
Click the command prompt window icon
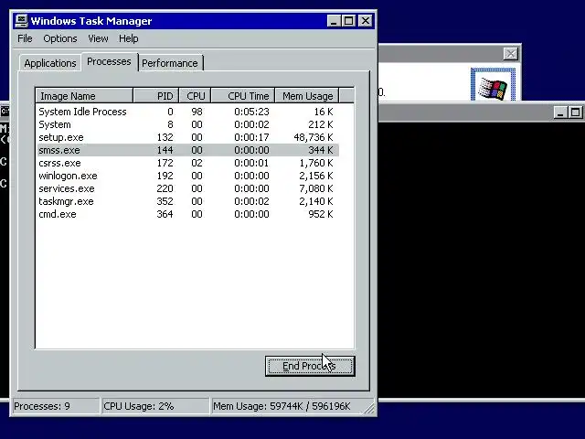(5, 111)
